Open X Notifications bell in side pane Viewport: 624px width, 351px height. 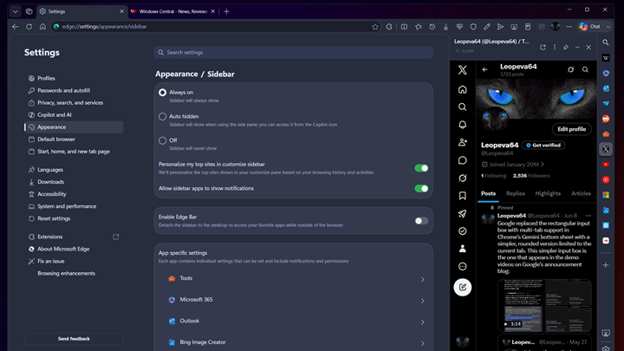463,125
